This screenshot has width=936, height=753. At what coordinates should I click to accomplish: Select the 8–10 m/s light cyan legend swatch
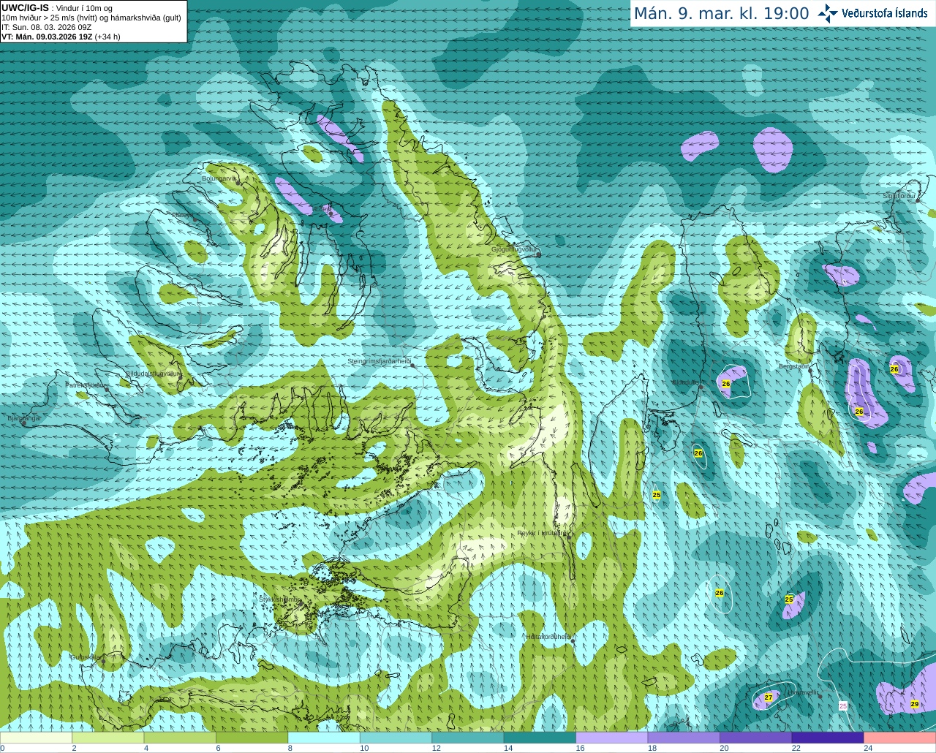click(324, 738)
